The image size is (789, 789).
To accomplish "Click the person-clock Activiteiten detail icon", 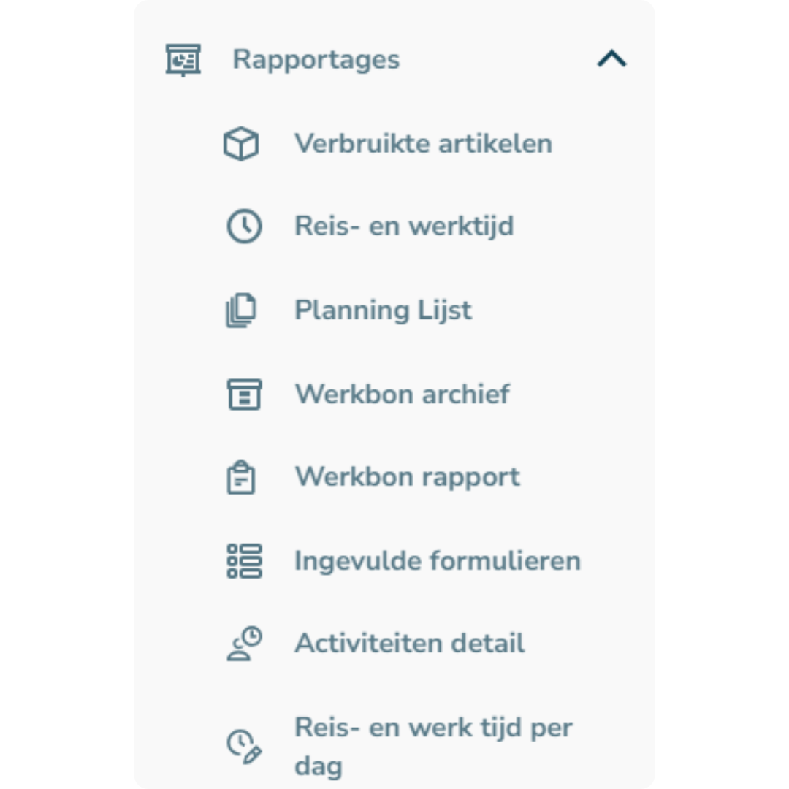I will 244,644.
